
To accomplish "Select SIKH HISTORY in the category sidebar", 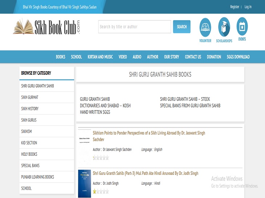I will [x=30, y=109].
